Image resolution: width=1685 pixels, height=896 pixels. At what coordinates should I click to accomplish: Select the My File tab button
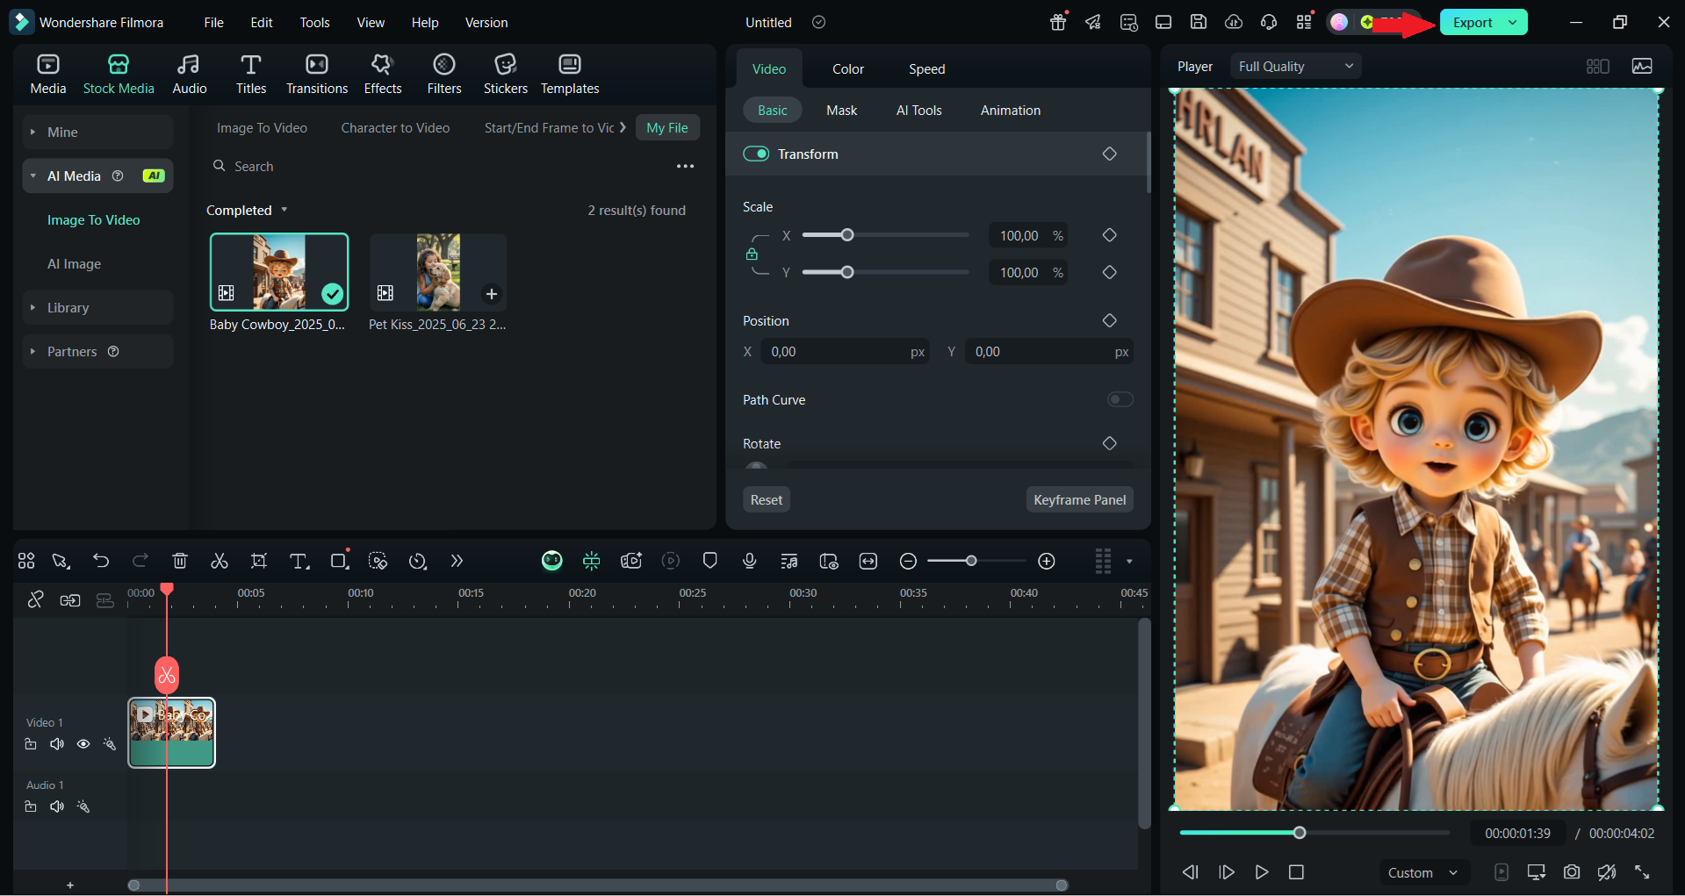pos(667,127)
